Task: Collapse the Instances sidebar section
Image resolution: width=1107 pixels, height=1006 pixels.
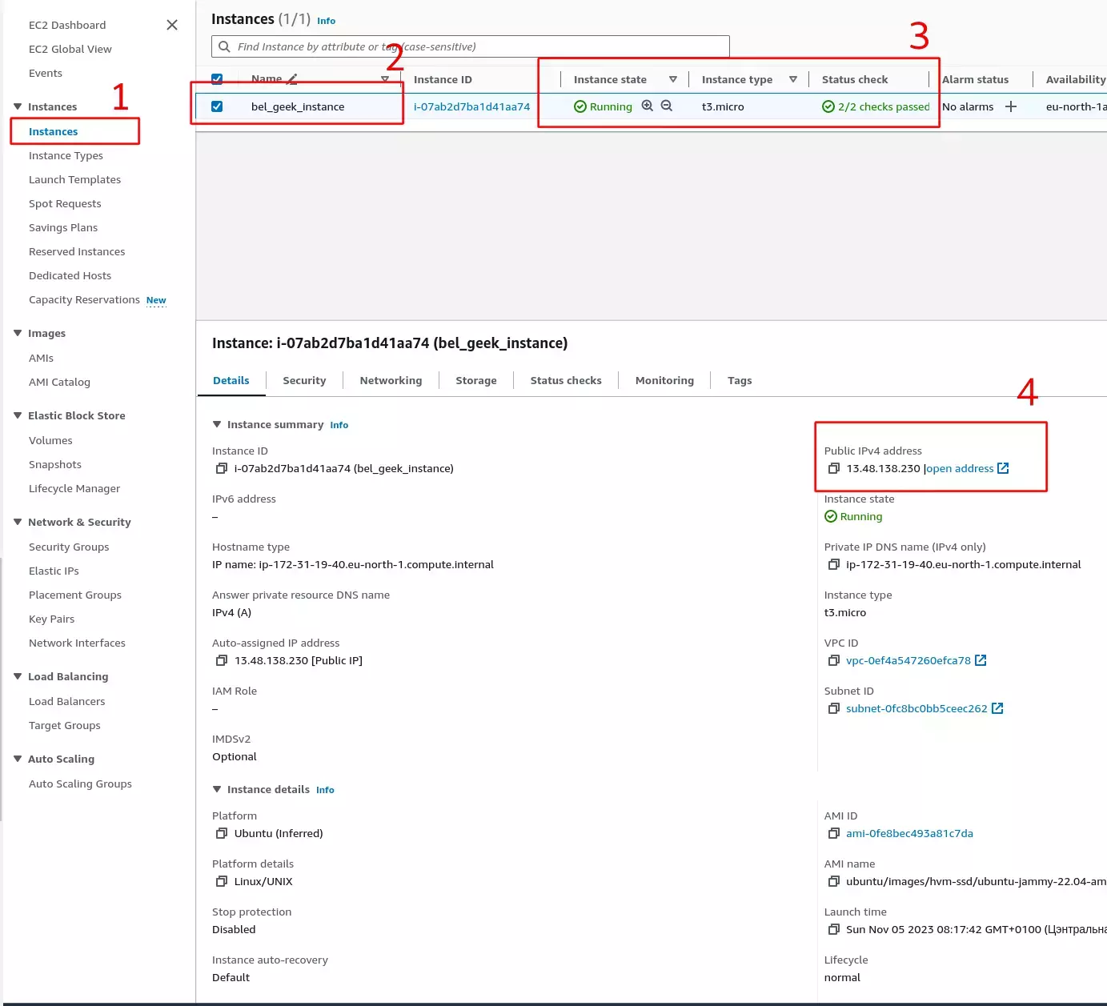Action: (18, 106)
